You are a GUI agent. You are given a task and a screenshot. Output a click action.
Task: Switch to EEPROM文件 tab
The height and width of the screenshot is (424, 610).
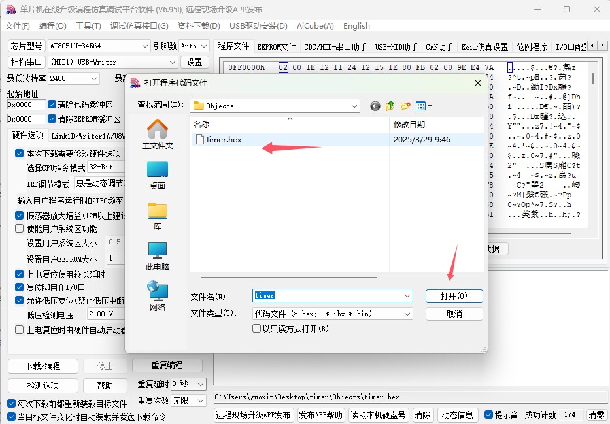277,47
